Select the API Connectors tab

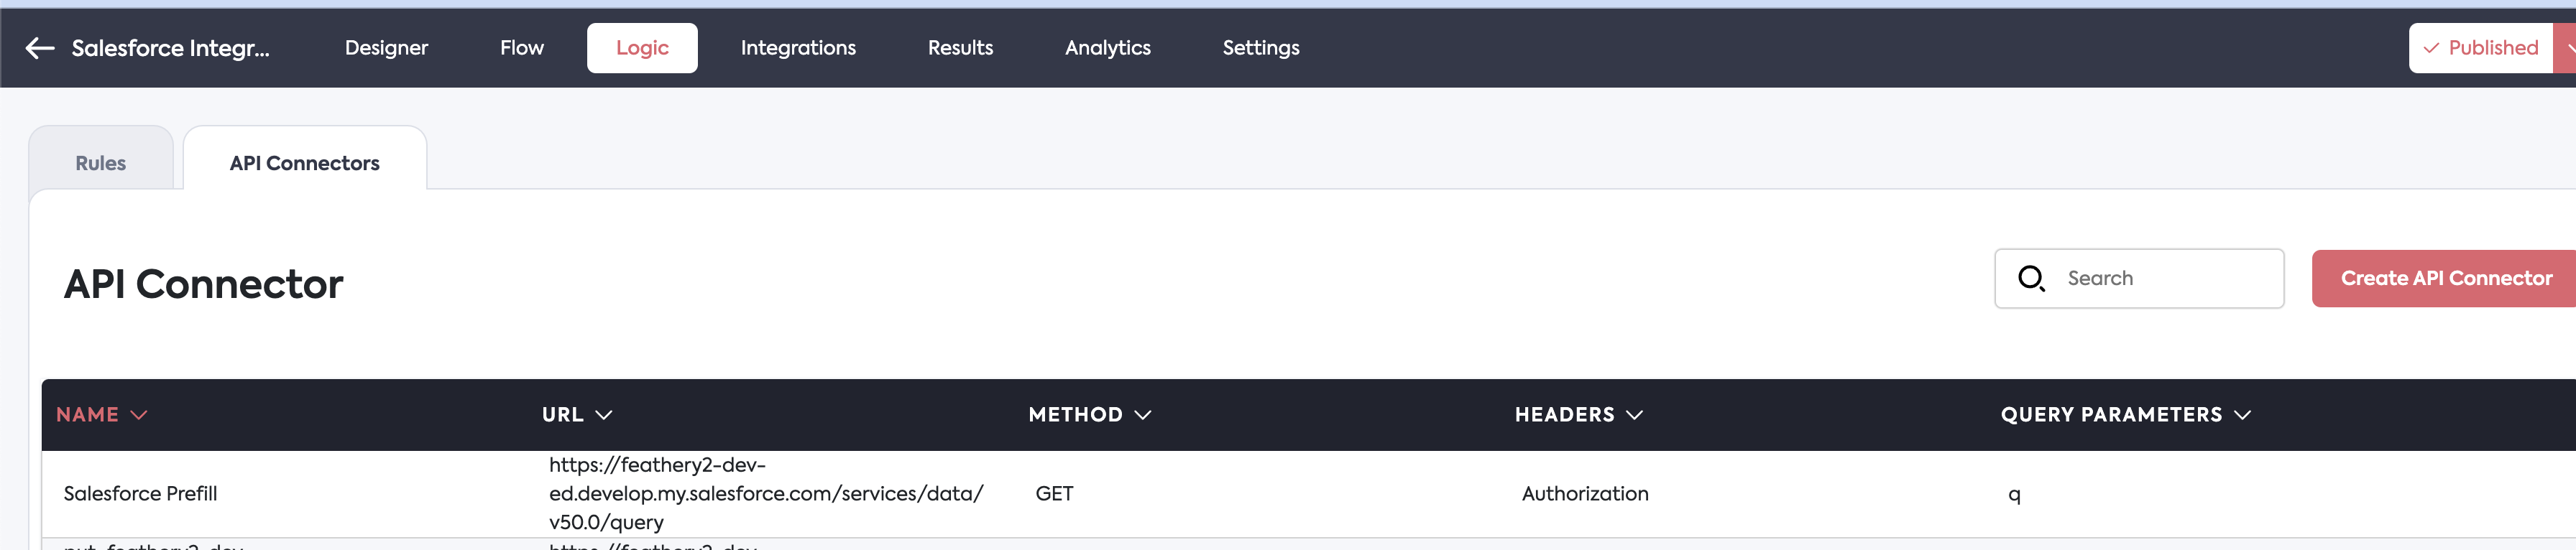[304, 163]
